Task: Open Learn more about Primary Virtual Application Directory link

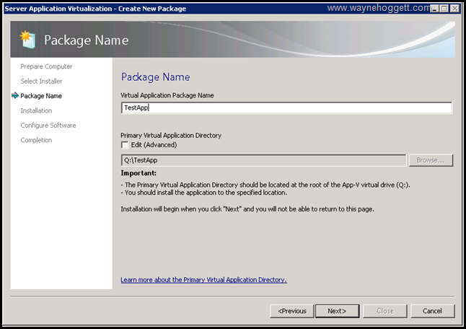Action: point(203,279)
